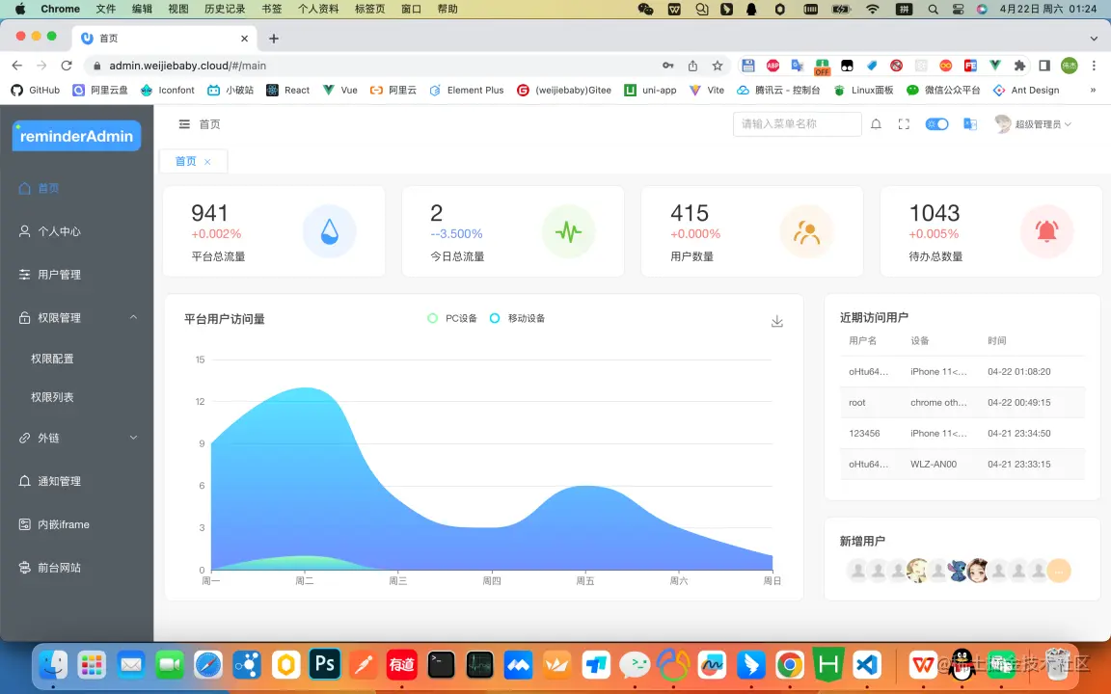Open the Ant Design bookmark

1026,90
